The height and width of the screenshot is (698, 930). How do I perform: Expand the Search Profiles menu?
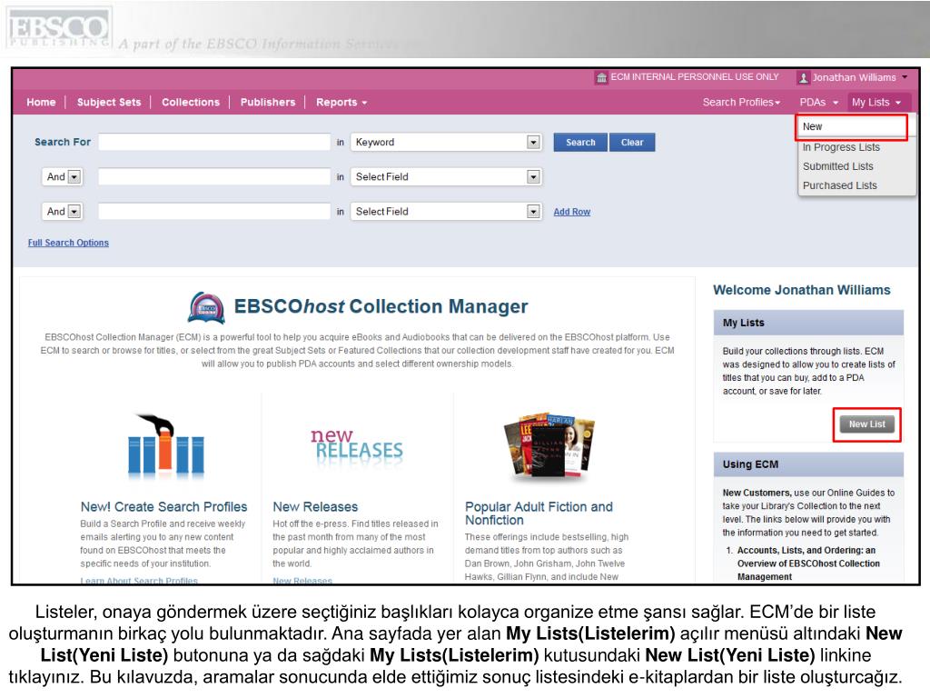(741, 102)
